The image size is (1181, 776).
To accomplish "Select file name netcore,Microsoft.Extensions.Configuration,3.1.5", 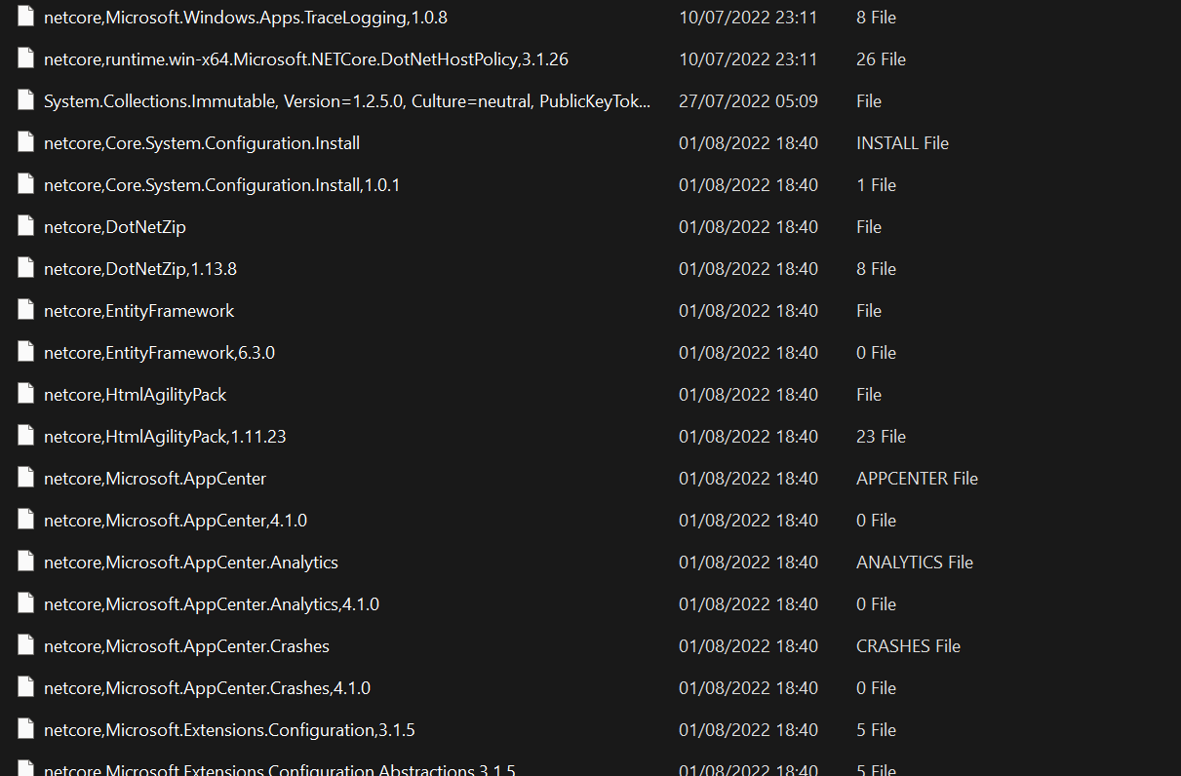I will tap(230, 730).
